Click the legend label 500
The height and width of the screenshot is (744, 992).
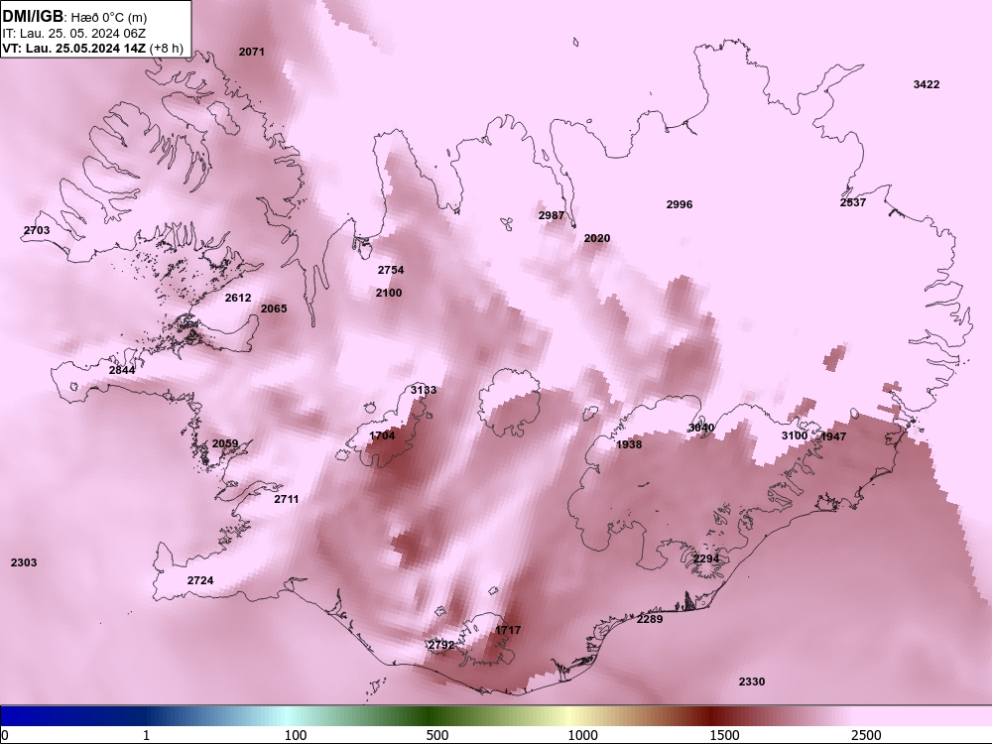(437, 735)
